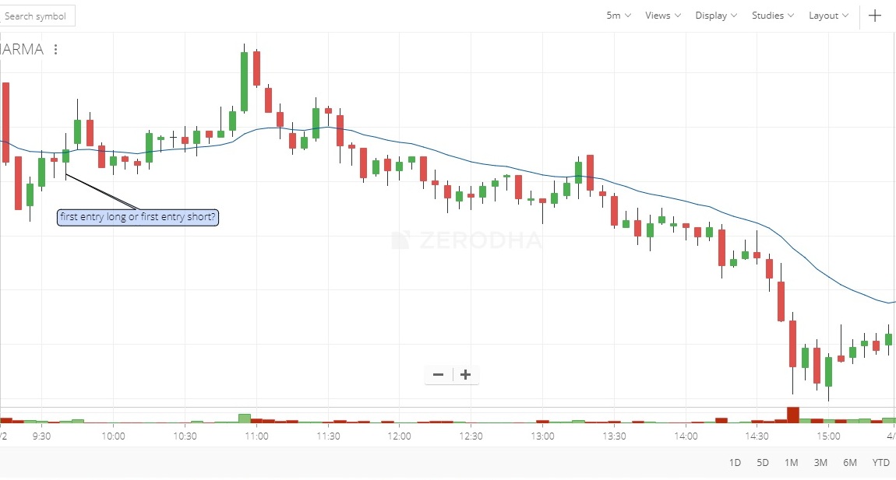Select the 5D range button
The height and width of the screenshot is (480, 896).
click(763, 462)
